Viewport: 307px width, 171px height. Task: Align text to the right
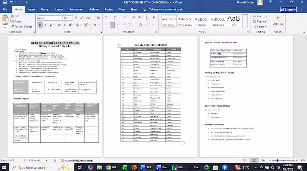[118, 25]
